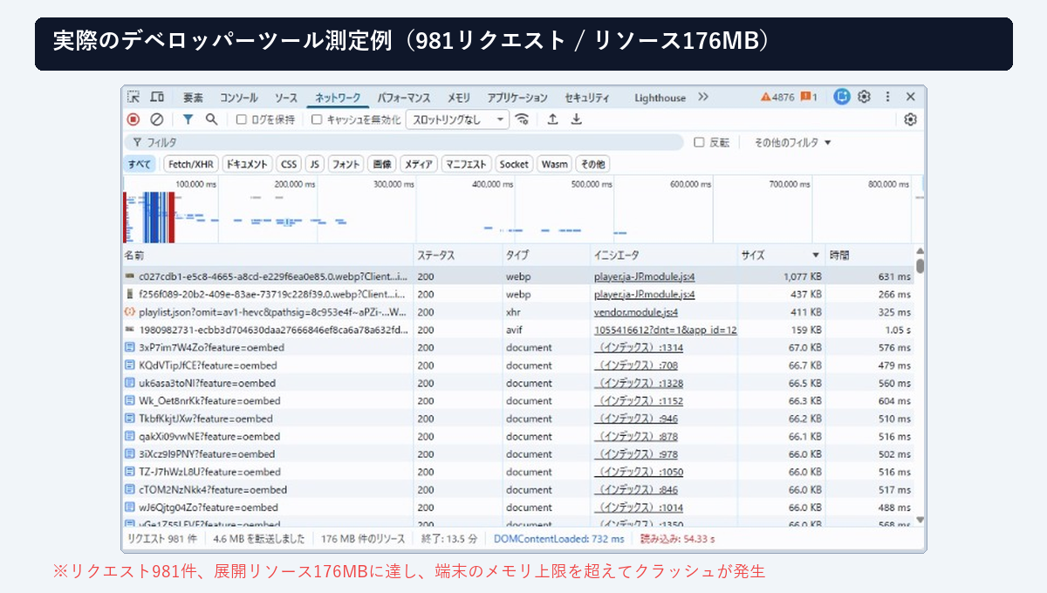Open the セキュリティ tab
Viewport: 1047px width, 593px height.
587,98
